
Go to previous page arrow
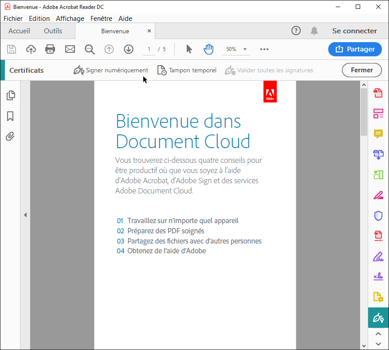[x=109, y=49]
